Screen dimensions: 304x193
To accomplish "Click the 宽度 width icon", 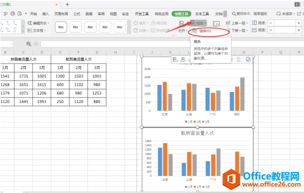I will point(254,30).
